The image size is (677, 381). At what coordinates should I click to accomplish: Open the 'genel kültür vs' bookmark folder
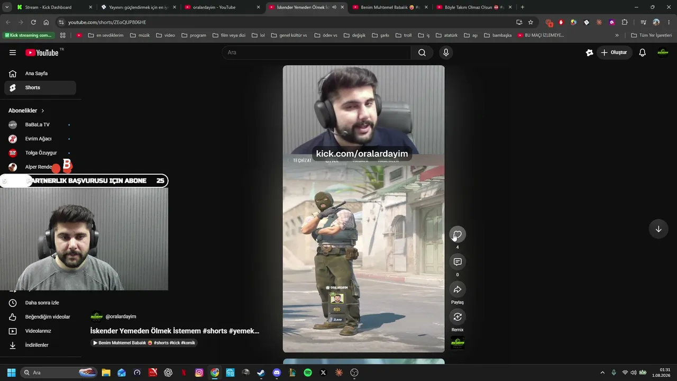coord(289,35)
